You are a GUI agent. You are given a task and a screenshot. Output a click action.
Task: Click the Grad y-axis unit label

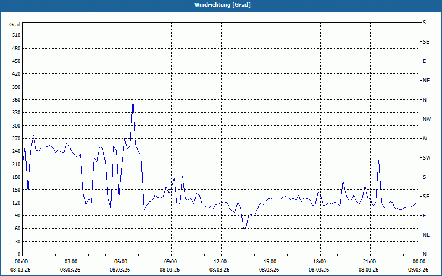(x=15, y=25)
